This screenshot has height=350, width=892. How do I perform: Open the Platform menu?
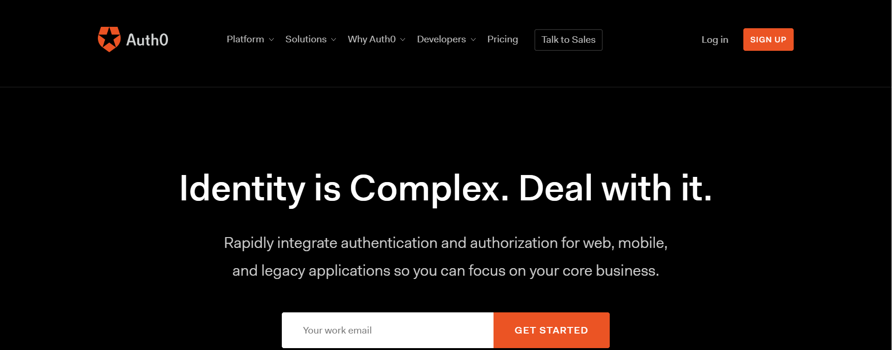pyautogui.click(x=245, y=40)
